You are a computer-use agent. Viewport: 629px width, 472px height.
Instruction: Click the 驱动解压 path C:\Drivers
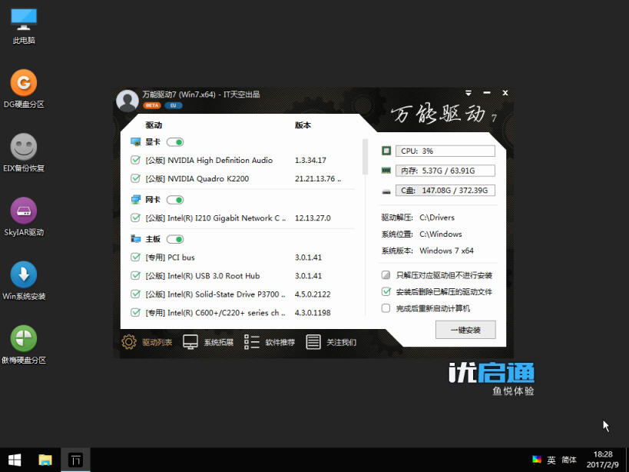[437, 218]
